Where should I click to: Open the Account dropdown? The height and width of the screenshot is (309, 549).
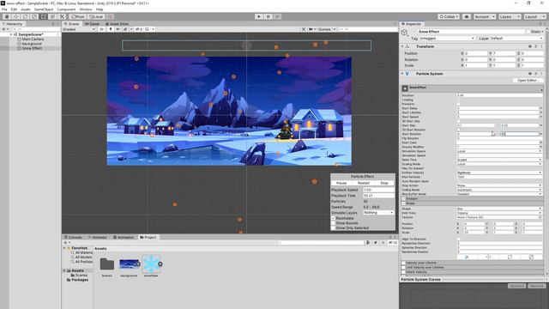pyautogui.click(x=485, y=16)
